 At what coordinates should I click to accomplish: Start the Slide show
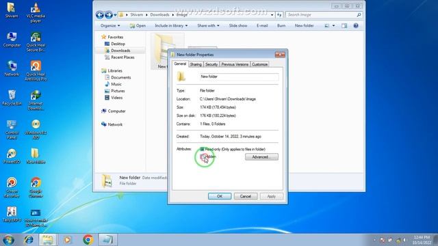(238, 26)
